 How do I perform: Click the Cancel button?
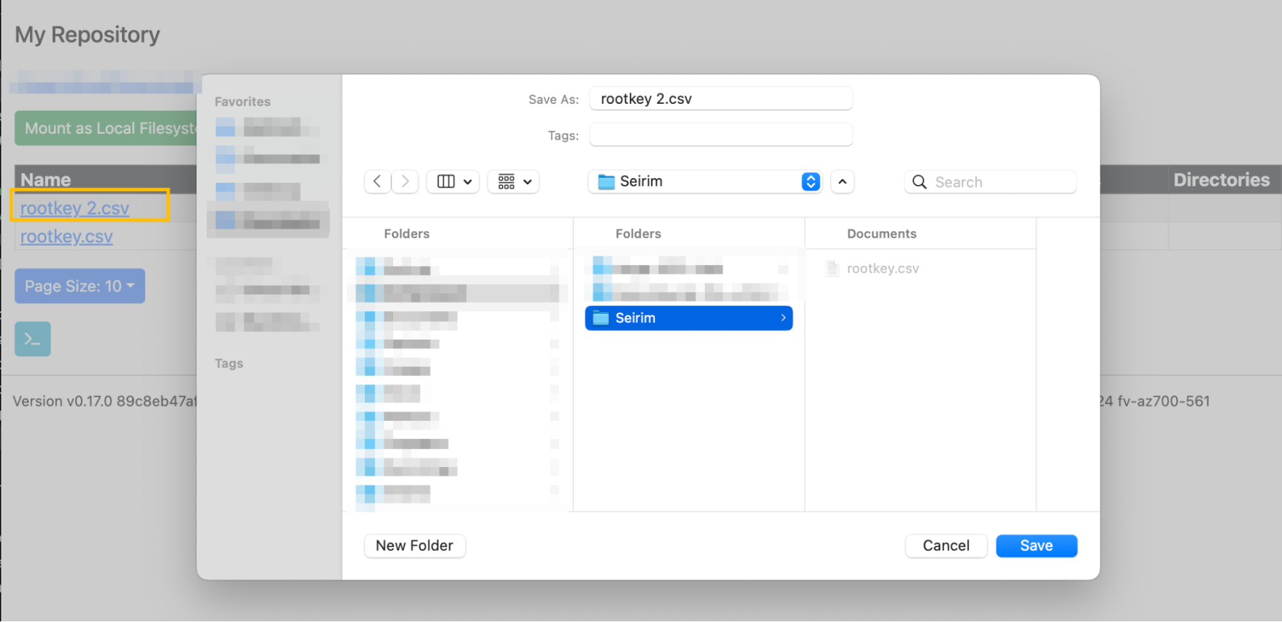[x=946, y=546]
